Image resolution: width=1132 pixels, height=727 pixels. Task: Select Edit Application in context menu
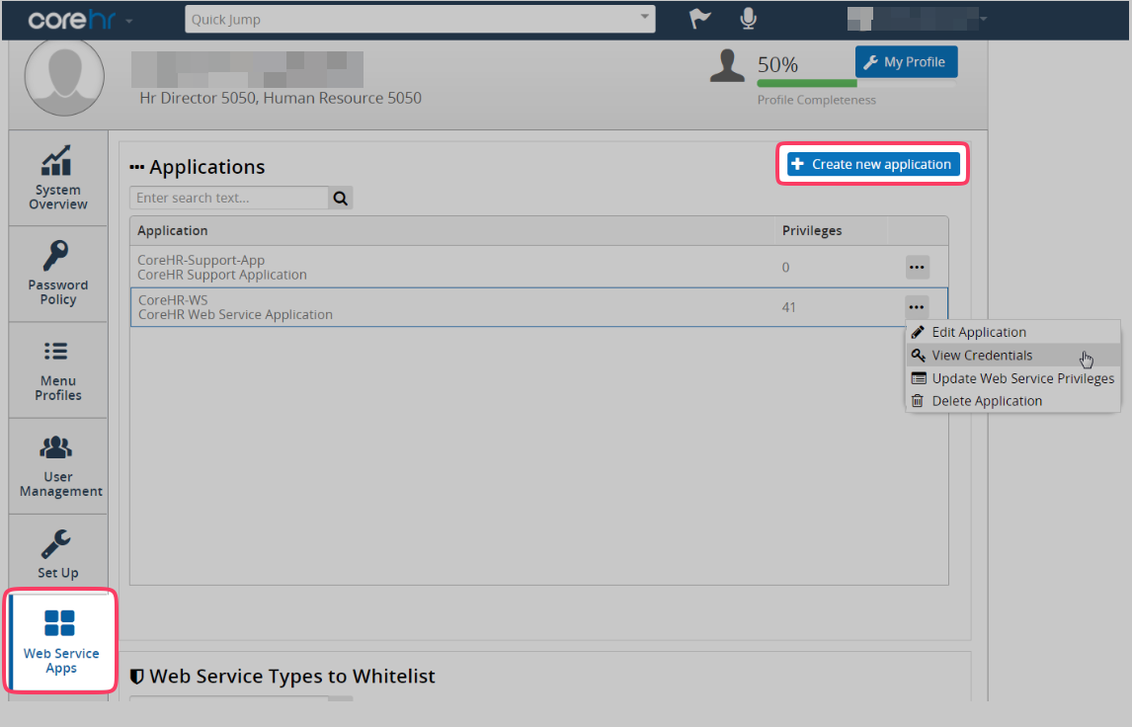[x=978, y=333]
